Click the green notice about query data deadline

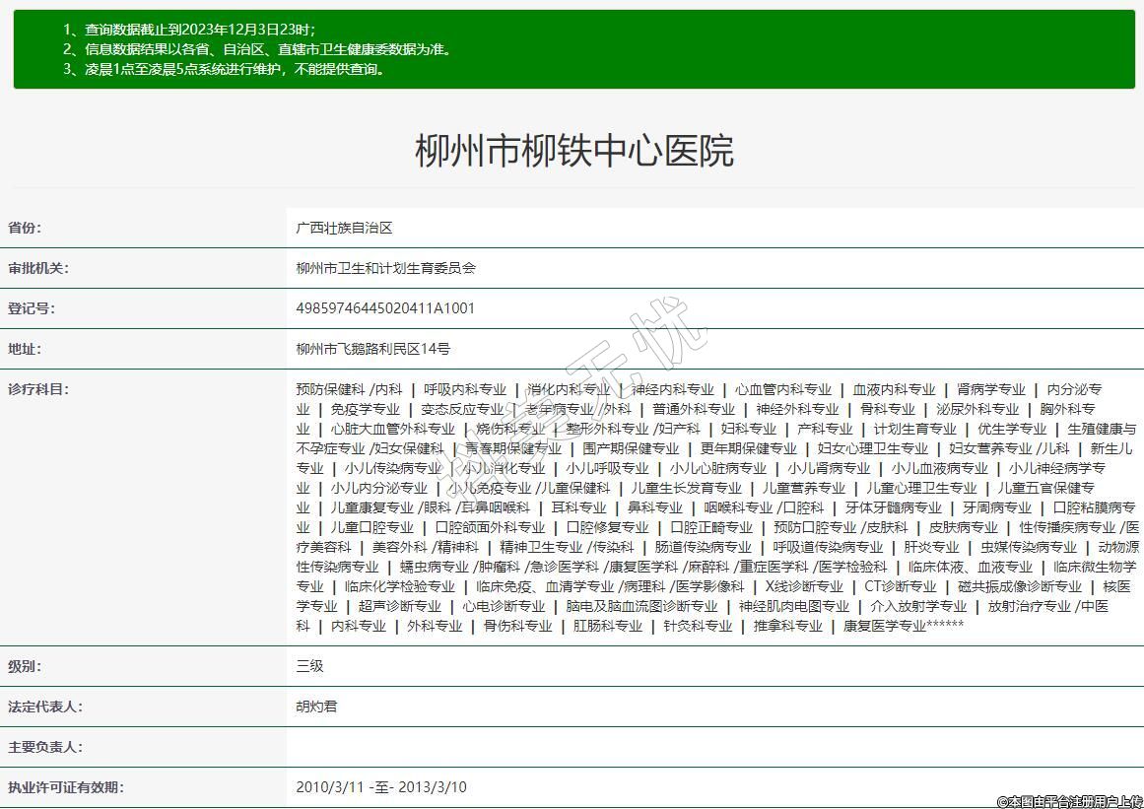click(202, 30)
